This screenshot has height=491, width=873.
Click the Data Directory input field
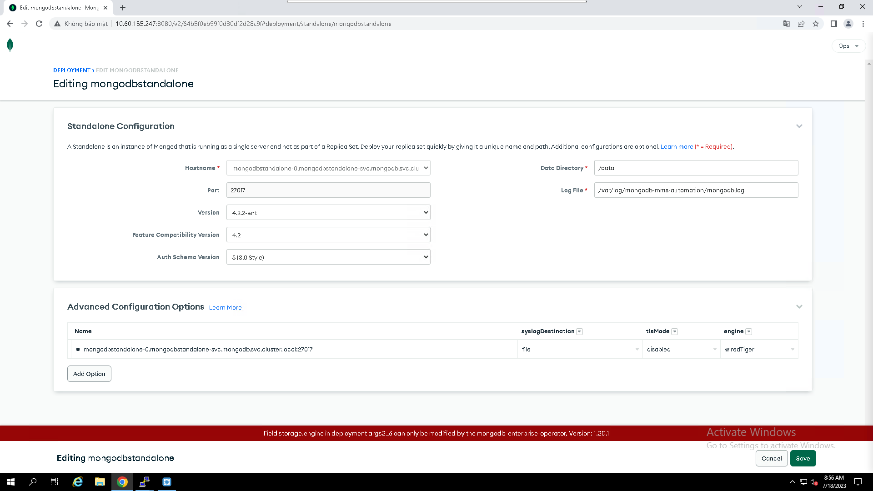pyautogui.click(x=696, y=168)
